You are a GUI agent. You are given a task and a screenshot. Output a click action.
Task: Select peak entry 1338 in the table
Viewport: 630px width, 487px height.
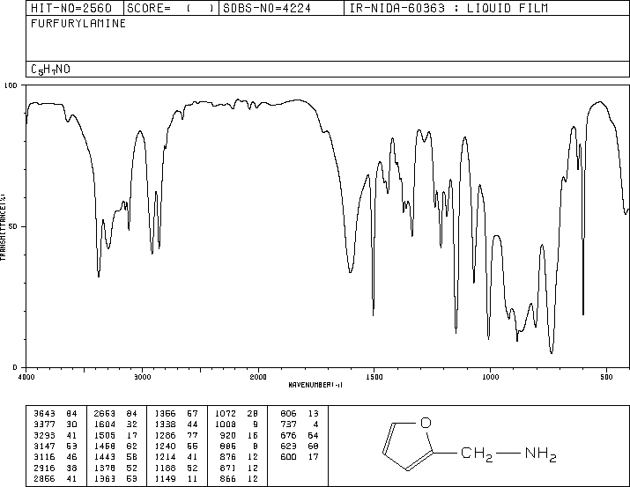tap(165, 424)
